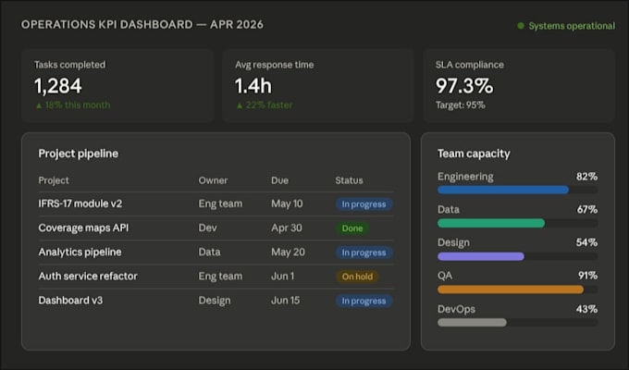Select the SLA compliance value 97.3%
This screenshot has width=629, height=370.
[464, 86]
